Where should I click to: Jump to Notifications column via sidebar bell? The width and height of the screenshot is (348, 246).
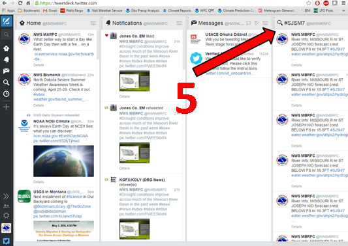point(7,59)
